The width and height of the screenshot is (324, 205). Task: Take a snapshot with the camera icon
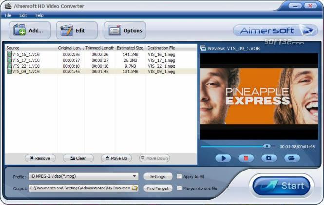[269, 158]
